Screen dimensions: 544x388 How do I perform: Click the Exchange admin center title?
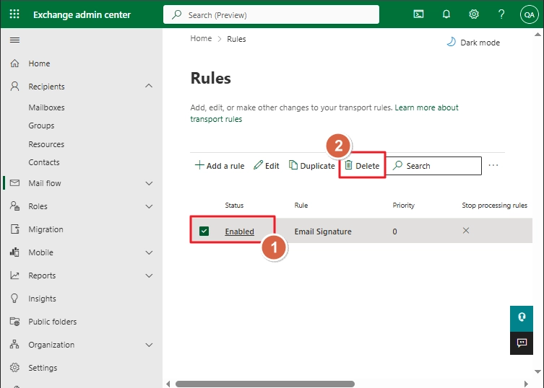pos(82,14)
